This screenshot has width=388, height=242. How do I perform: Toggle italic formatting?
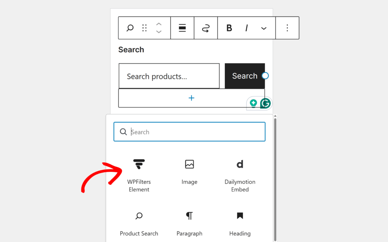click(x=246, y=28)
